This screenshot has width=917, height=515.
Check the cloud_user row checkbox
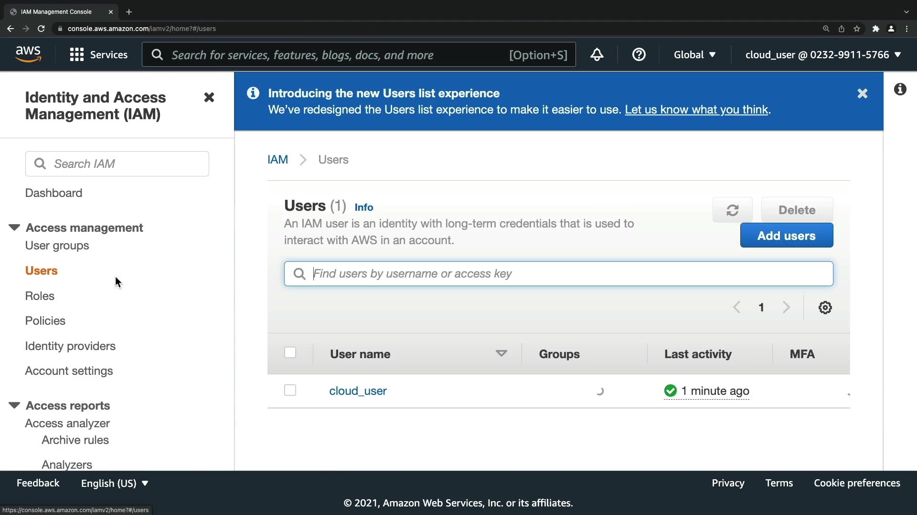pyautogui.click(x=290, y=391)
